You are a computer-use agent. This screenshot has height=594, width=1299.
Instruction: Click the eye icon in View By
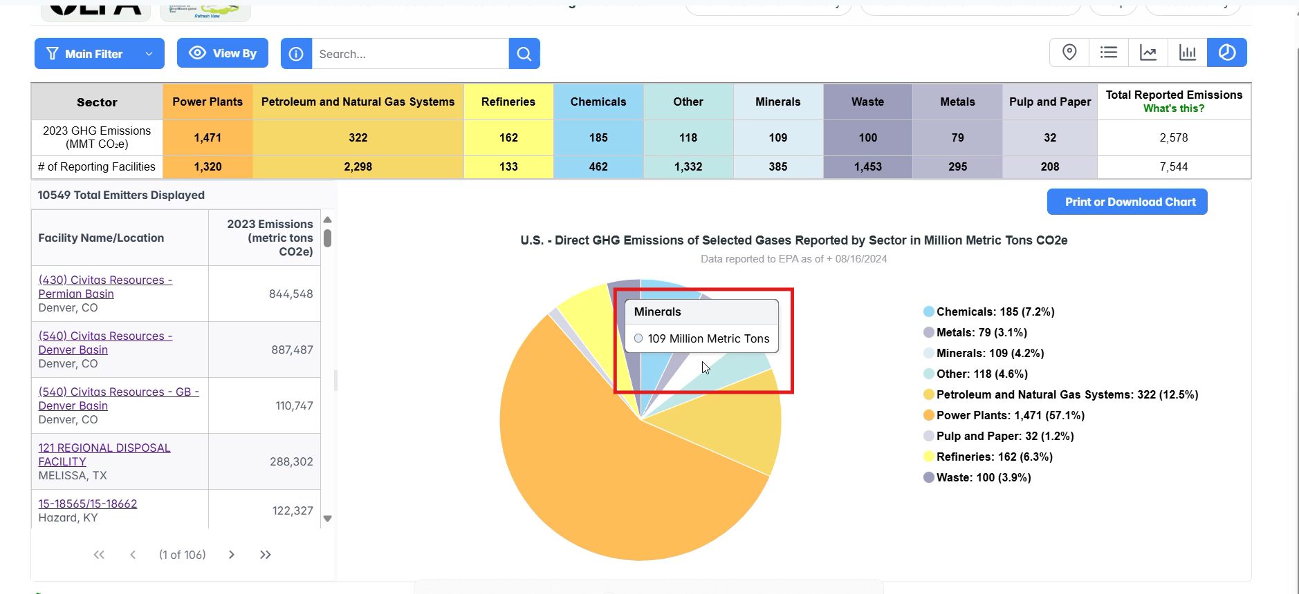pyautogui.click(x=197, y=53)
